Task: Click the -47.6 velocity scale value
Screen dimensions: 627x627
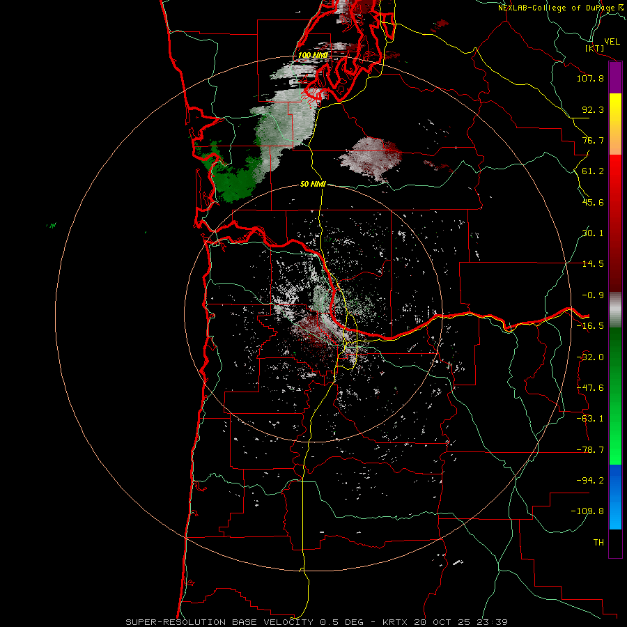Action: (x=590, y=388)
